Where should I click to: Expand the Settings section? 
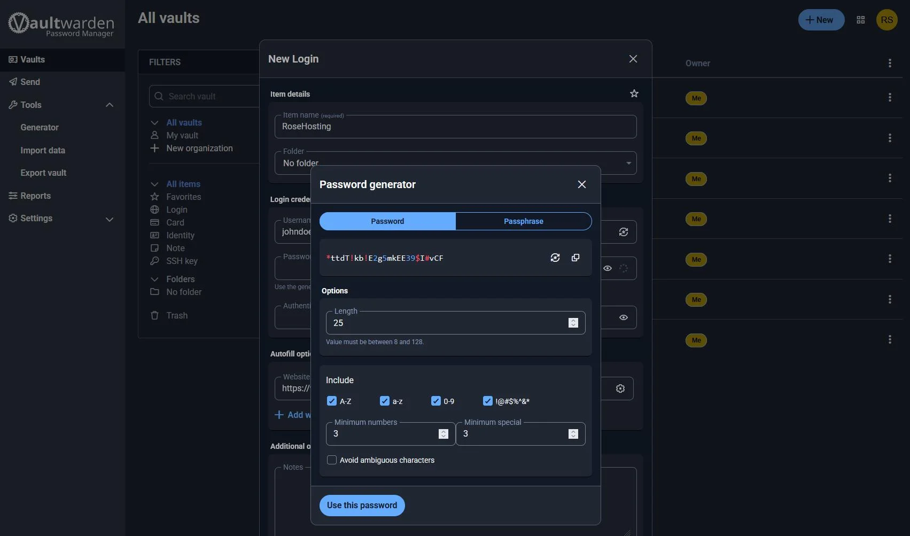(110, 219)
